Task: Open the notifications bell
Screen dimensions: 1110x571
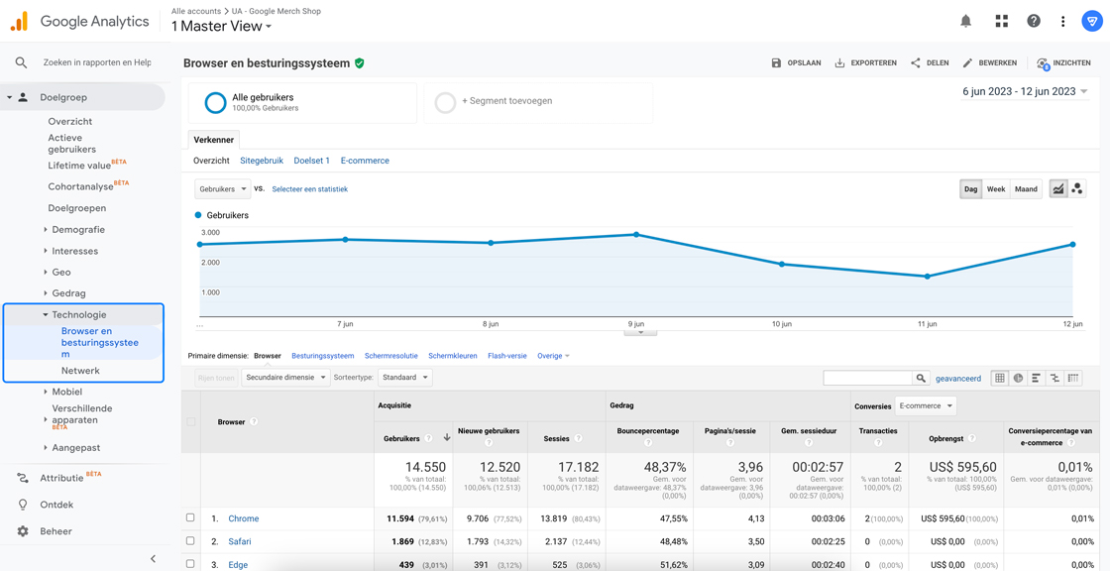Action: click(965, 21)
